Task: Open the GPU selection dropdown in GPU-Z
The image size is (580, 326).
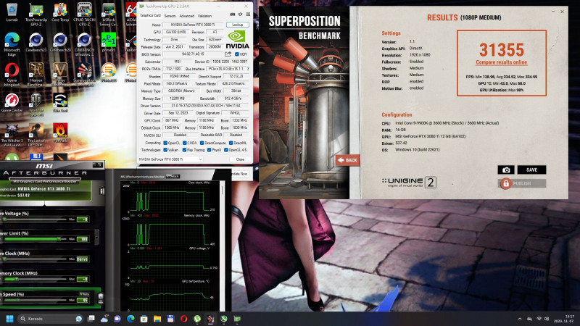Action: pyautogui.click(x=170, y=159)
